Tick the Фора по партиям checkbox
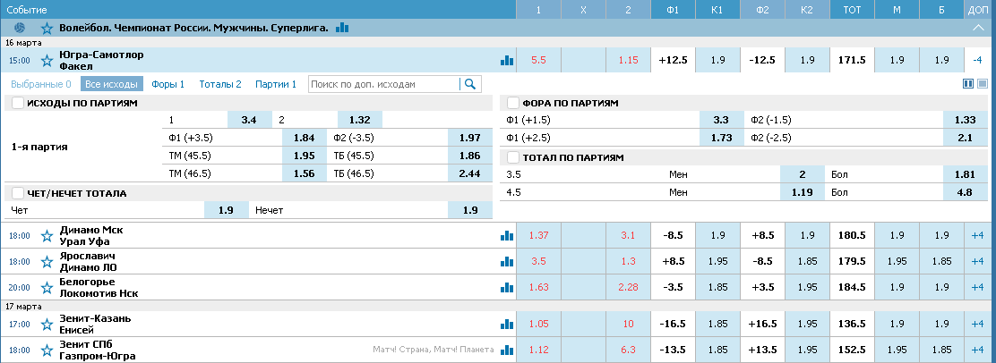The width and height of the screenshot is (996, 363). click(x=512, y=103)
